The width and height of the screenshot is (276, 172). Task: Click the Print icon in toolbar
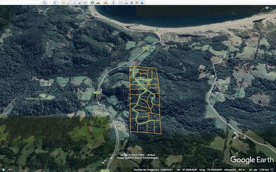[x=126, y=2]
